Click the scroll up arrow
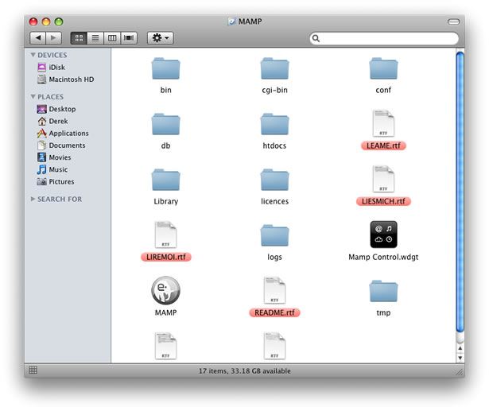The height and width of the screenshot is (411, 489). click(x=460, y=348)
